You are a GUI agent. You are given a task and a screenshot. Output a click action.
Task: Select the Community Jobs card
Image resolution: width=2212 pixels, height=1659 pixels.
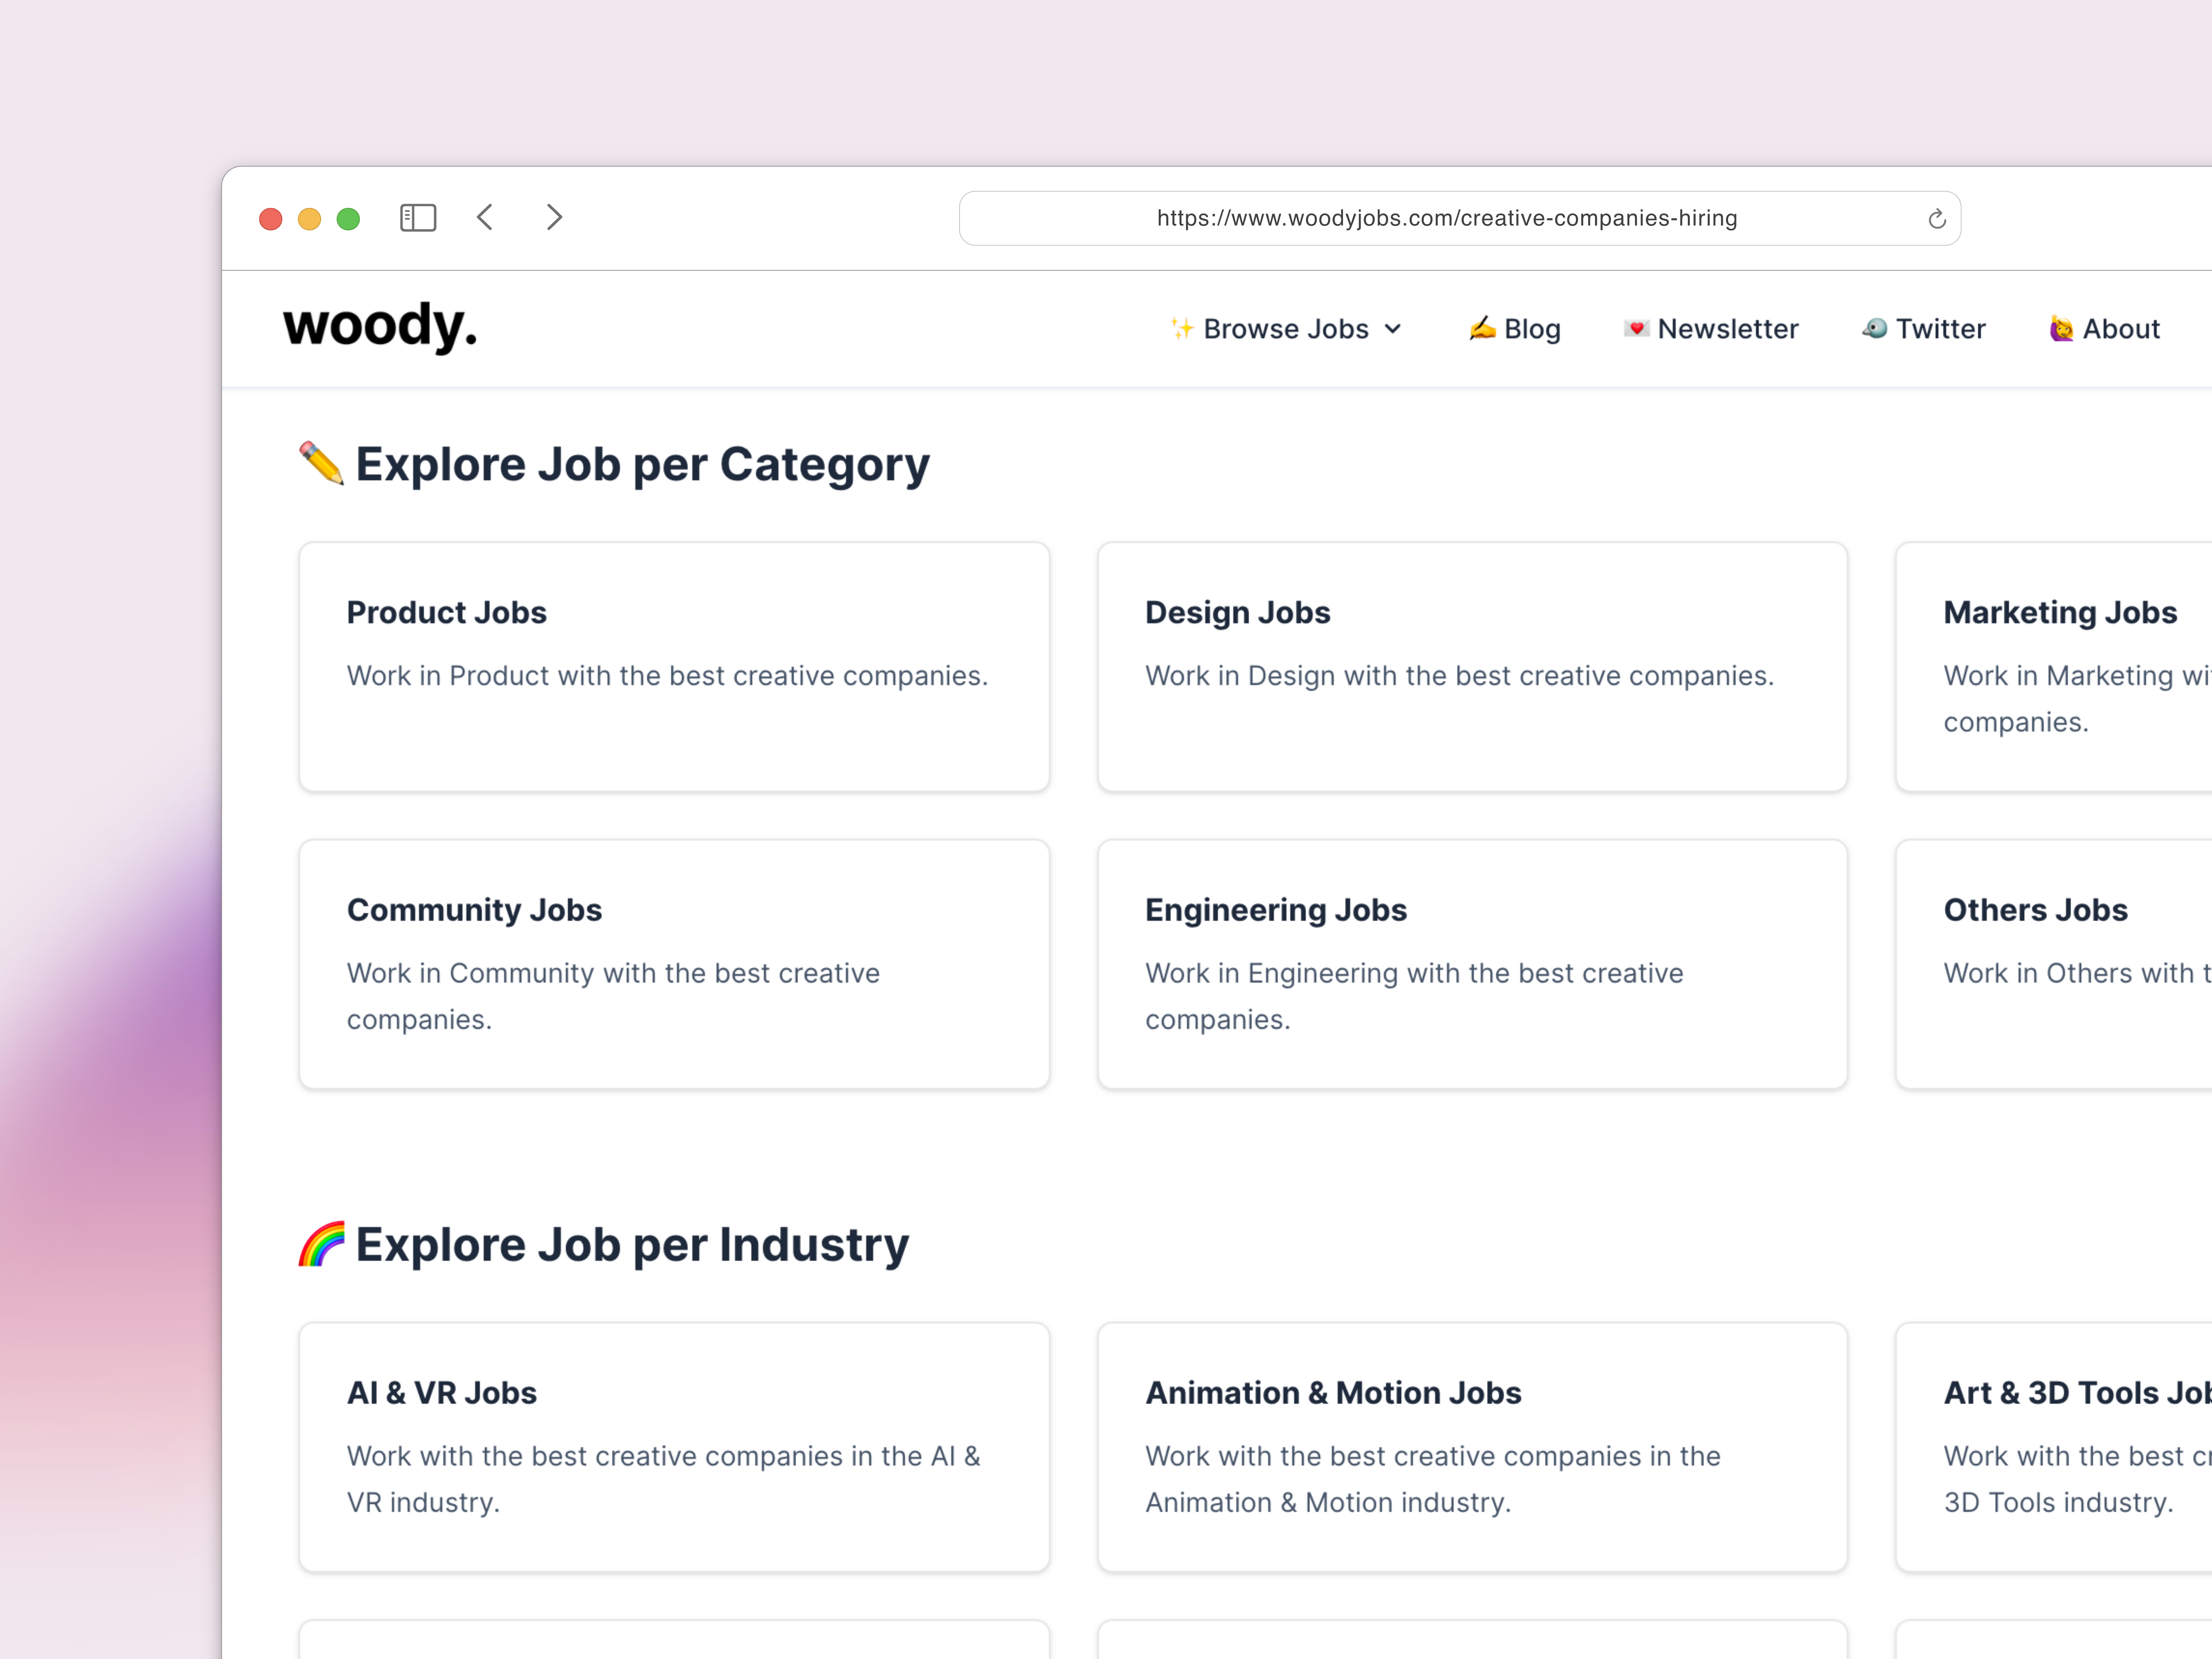click(x=674, y=964)
